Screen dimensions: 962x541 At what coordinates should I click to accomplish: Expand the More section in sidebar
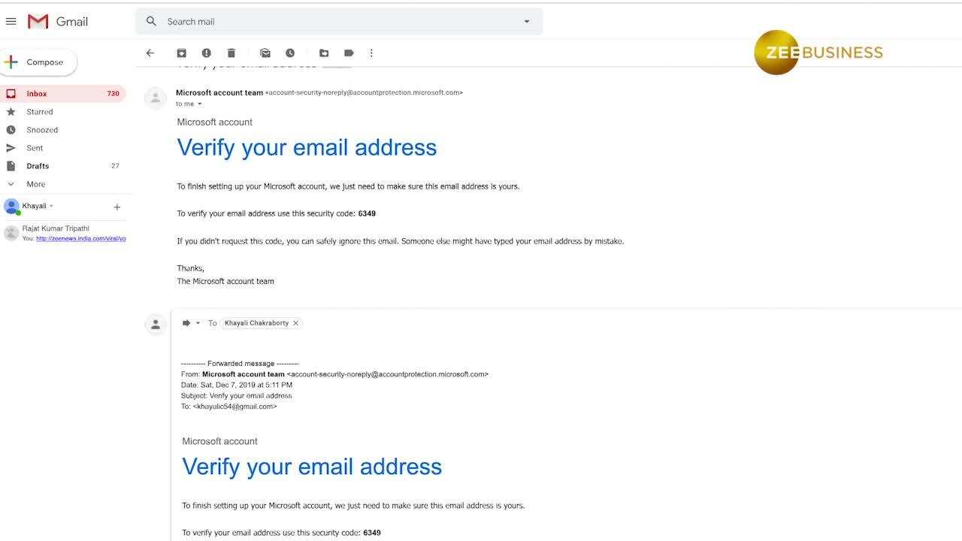pyautogui.click(x=35, y=183)
